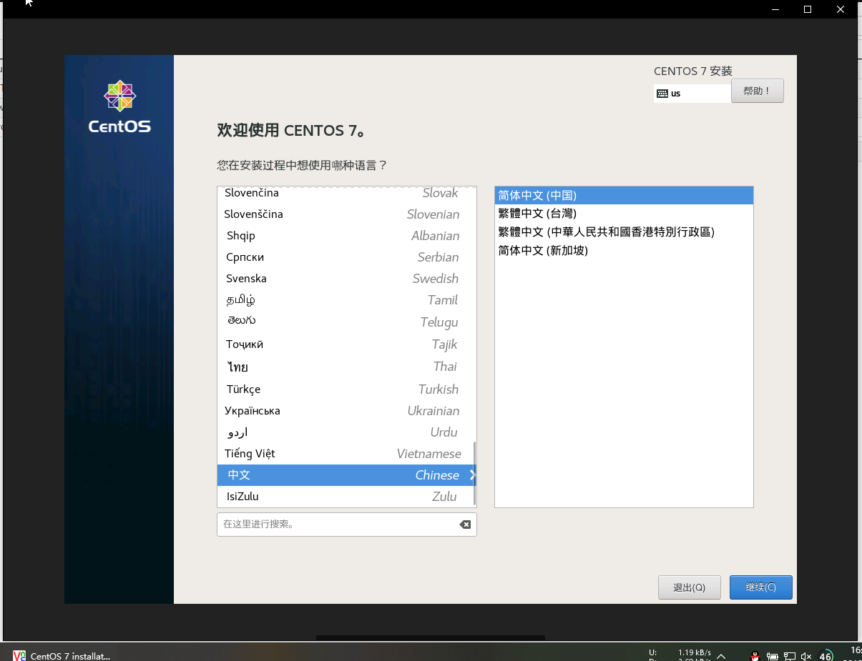Show hidden tray icons with the up chevron

721,655
